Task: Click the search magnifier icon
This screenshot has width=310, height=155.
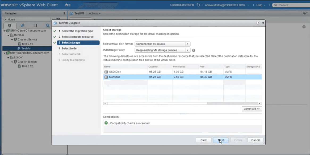Action: pyautogui.click(x=275, y=5)
